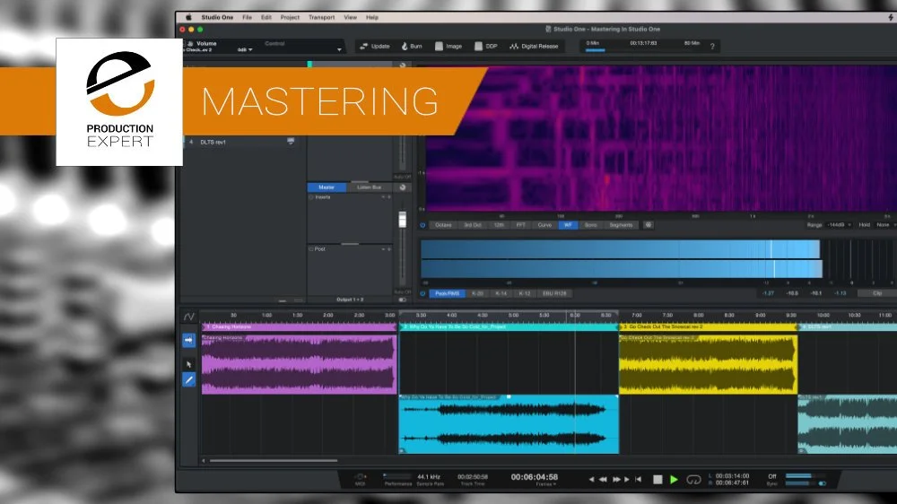
Task: Open the Apple menu
Action: tap(188, 17)
